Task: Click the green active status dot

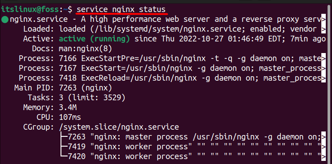Action: click(x=4, y=20)
